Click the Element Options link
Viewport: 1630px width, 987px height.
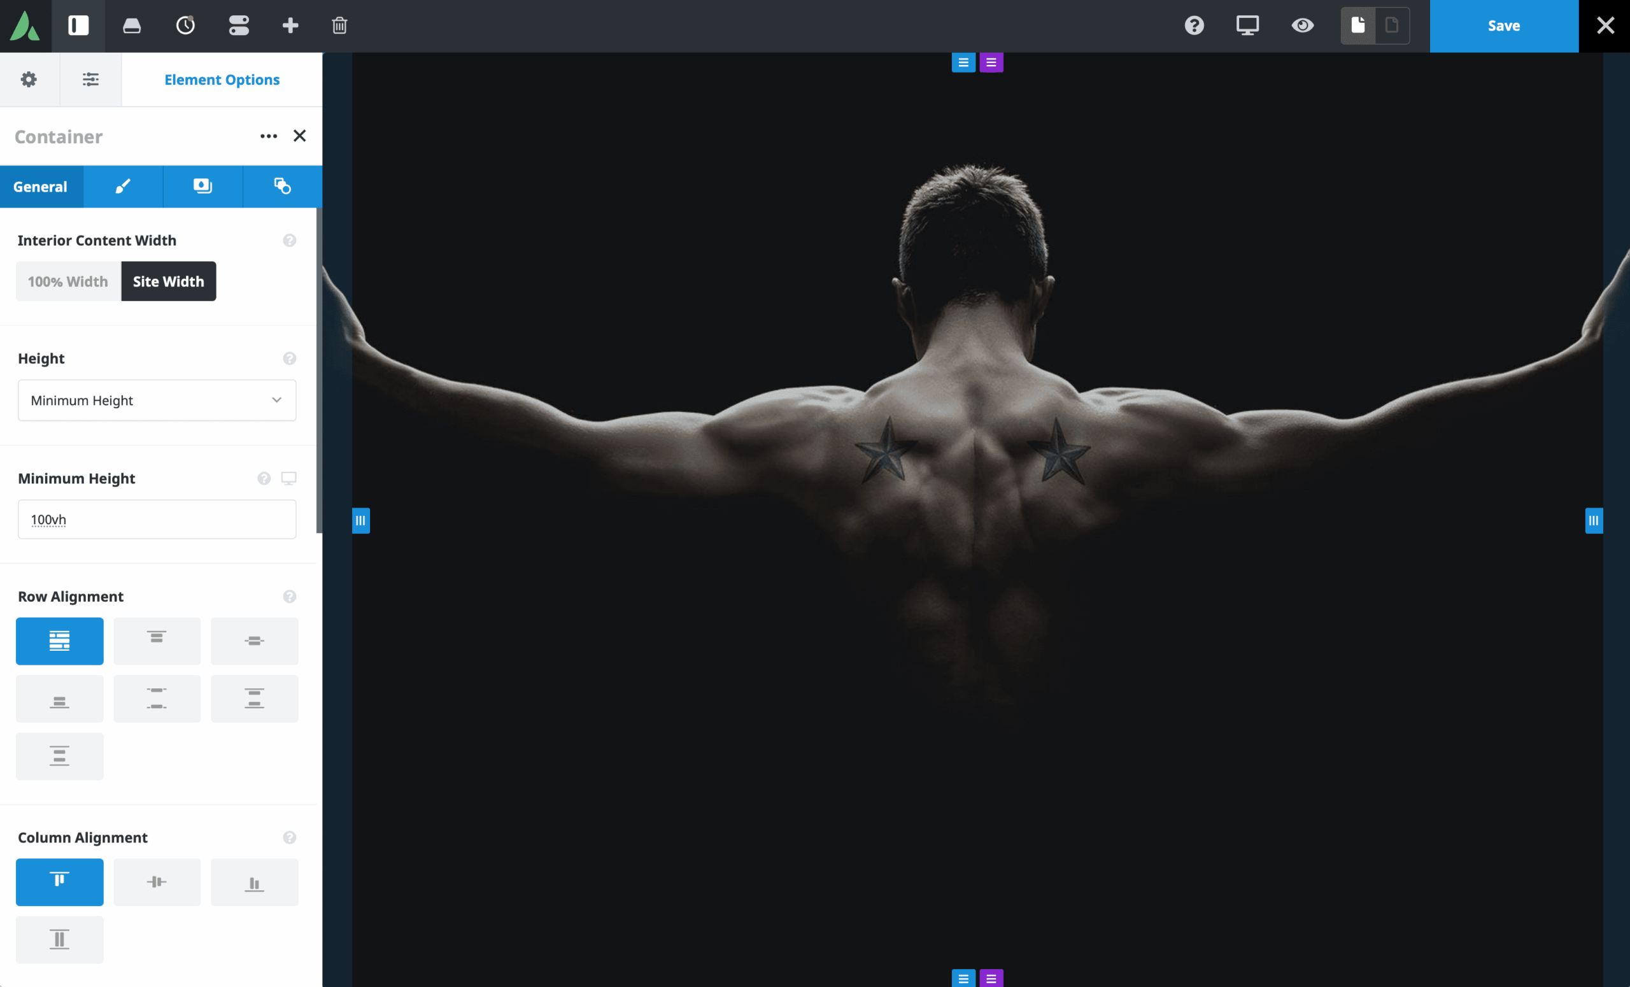pyautogui.click(x=222, y=80)
